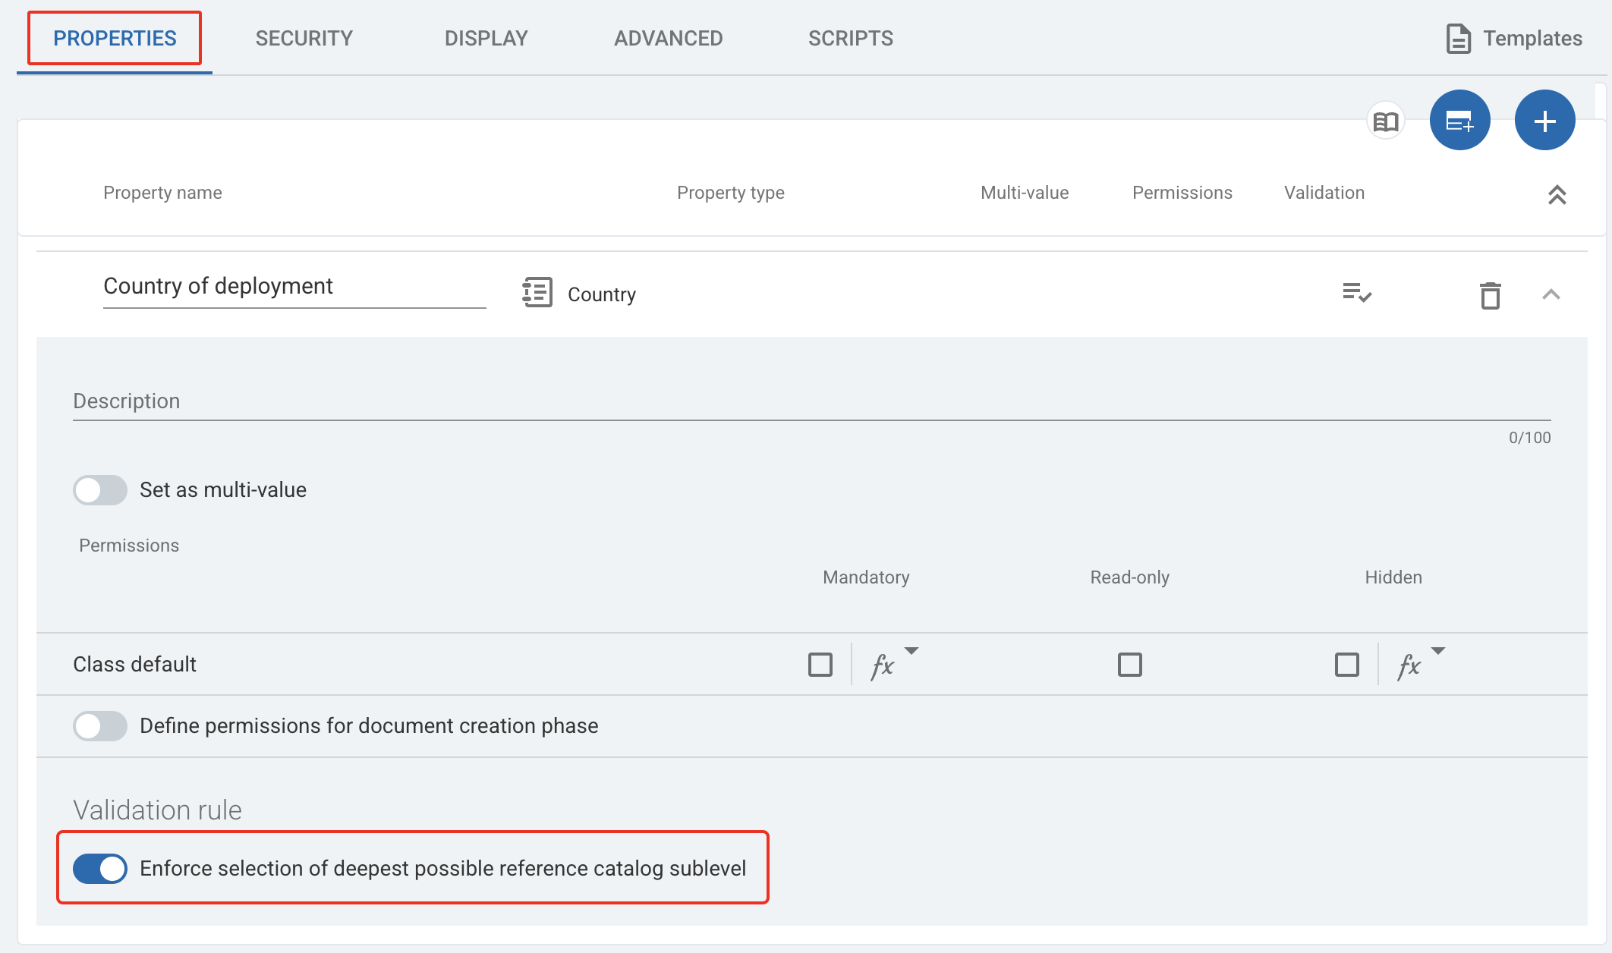The image size is (1612, 953).
Task: Switch to the ADVANCED tab
Action: click(669, 38)
